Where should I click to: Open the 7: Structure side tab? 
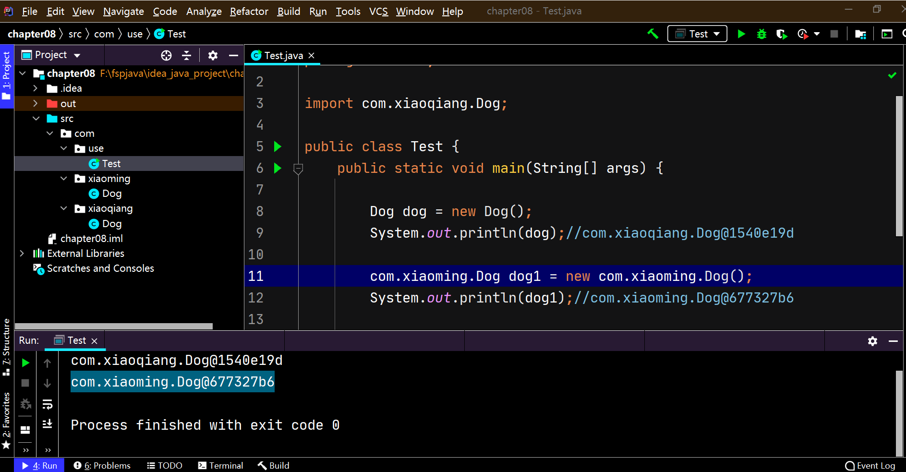6,347
